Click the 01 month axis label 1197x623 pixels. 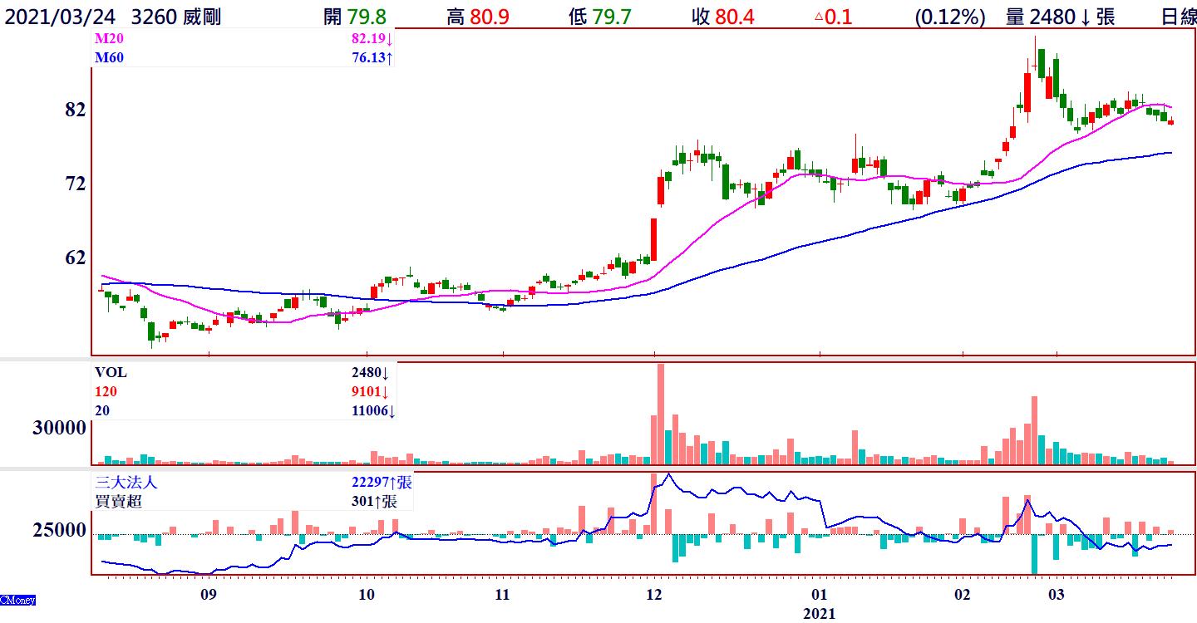click(x=820, y=595)
